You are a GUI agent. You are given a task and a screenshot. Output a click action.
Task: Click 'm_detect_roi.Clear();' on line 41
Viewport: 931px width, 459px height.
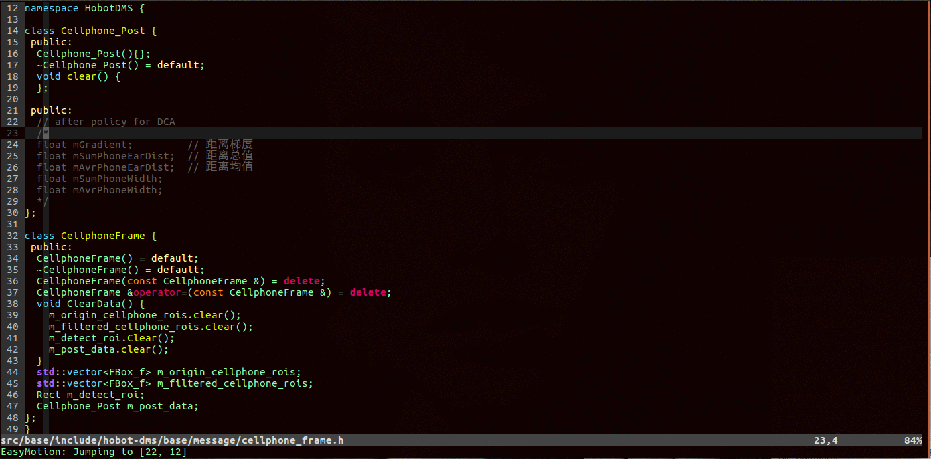[x=112, y=339]
